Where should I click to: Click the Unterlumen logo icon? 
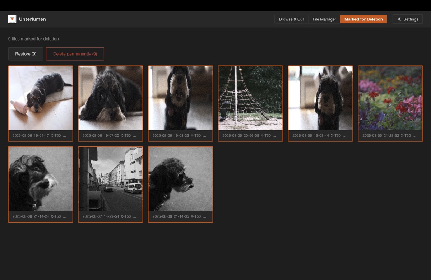point(12,19)
